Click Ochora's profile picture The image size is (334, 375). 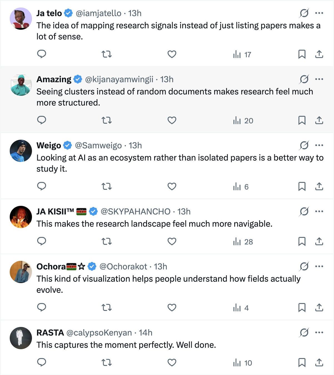(21, 272)
